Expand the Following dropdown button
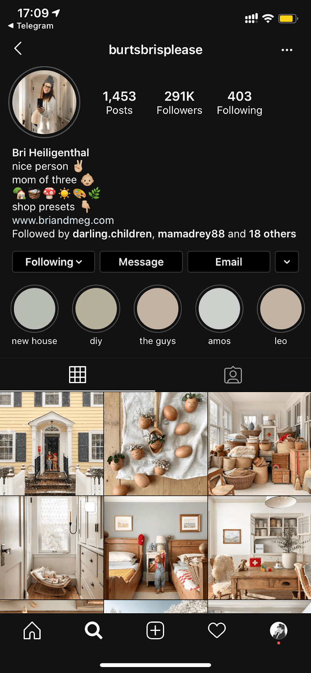Image resolution: width=311 pixels, height=673 pixels. tap(53, 262)
